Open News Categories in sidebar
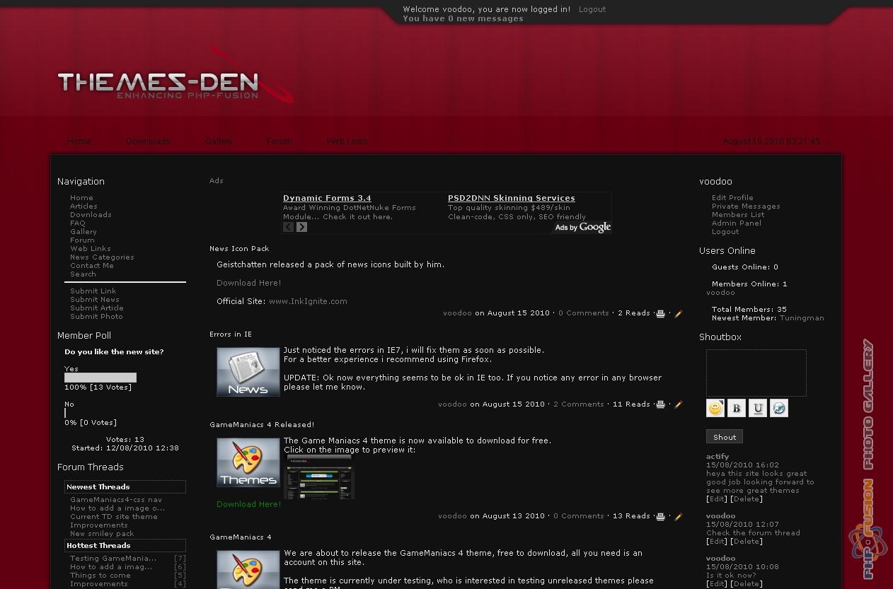The width and height of the screenshot is (893, 589). coord(102,257)
